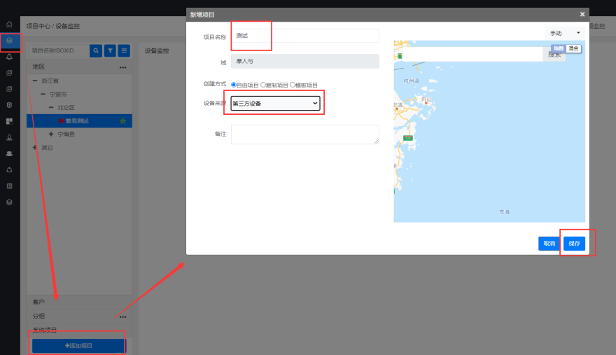Click the bottom layered-stack sidebar icon

point(9,202)
